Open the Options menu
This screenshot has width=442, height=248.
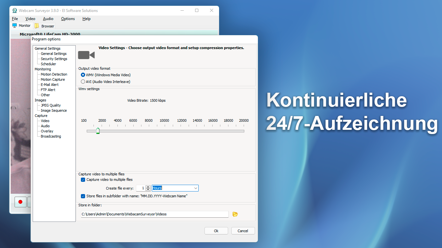(68, 19)
